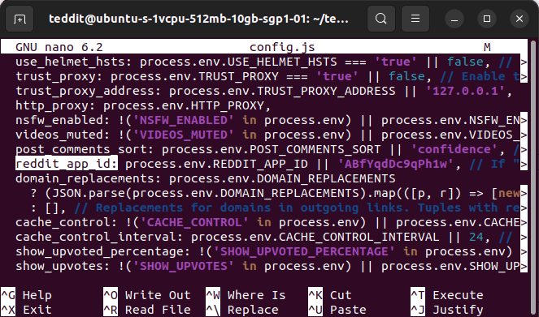This screenshot has width=539, height=317.
Task: Open the hamburger menu
Action: tap(415, 19)
